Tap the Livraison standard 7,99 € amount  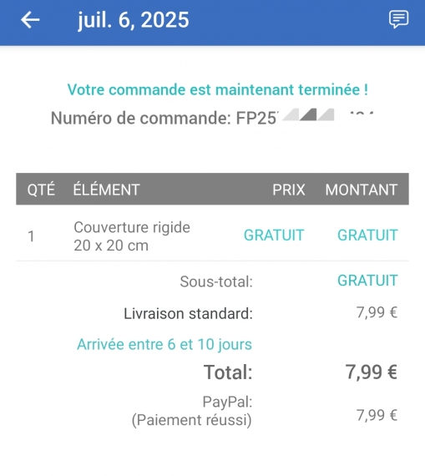pyautogui.click(x=377, y=312)
